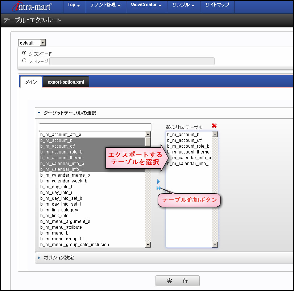This screenshot has height=291, width=294.
Task: Select the ストレージ radio button
Action: tap(24, 61)
